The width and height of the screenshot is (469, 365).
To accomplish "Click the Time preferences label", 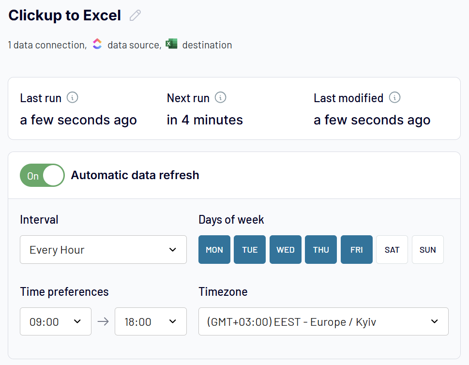I will tap(64, 292).
